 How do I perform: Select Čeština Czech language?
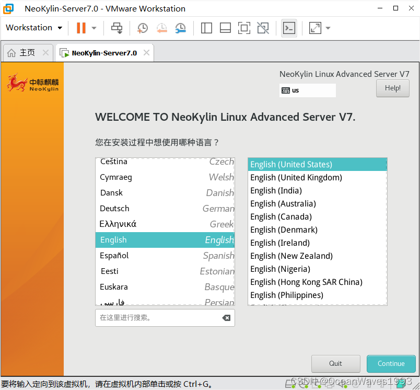click(165, 162)
